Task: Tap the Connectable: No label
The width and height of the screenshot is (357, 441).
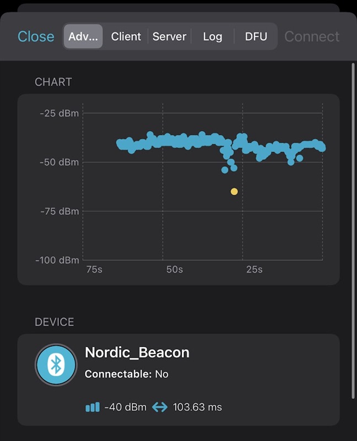Action: (x=127, y=374)
